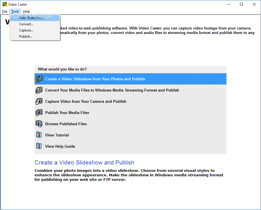Select Browse Published Files

(x=130, y=124)
